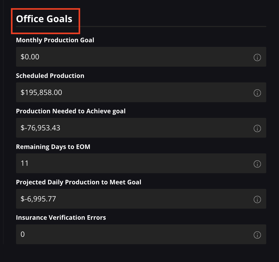Open Insurance Verification Errors info icon

257,235
